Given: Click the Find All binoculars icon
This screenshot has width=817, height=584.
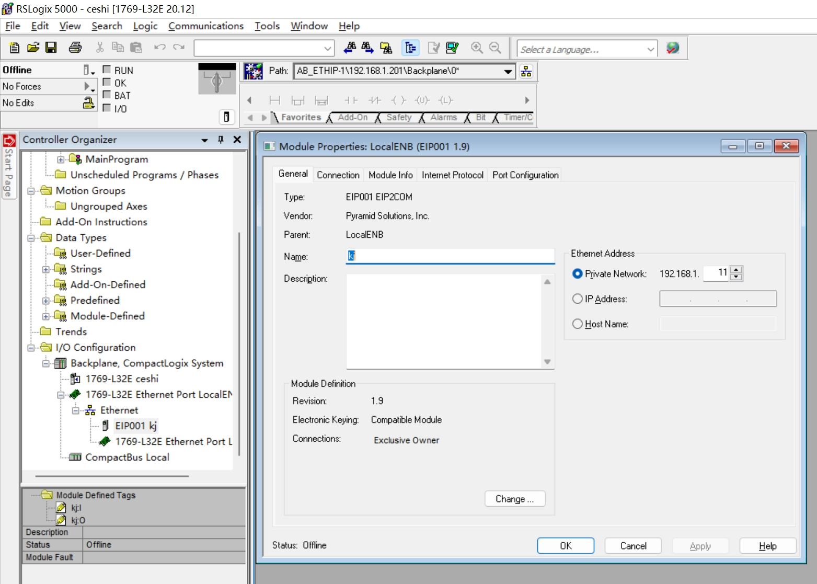Looking at the screenshot, I should (386, 48).
